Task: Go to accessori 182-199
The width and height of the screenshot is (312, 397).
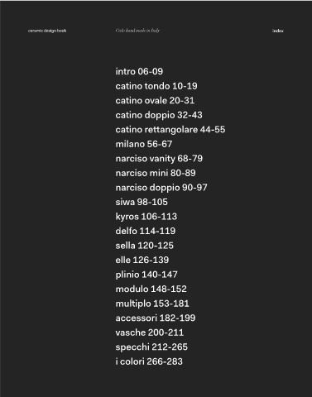Action: 156,318
